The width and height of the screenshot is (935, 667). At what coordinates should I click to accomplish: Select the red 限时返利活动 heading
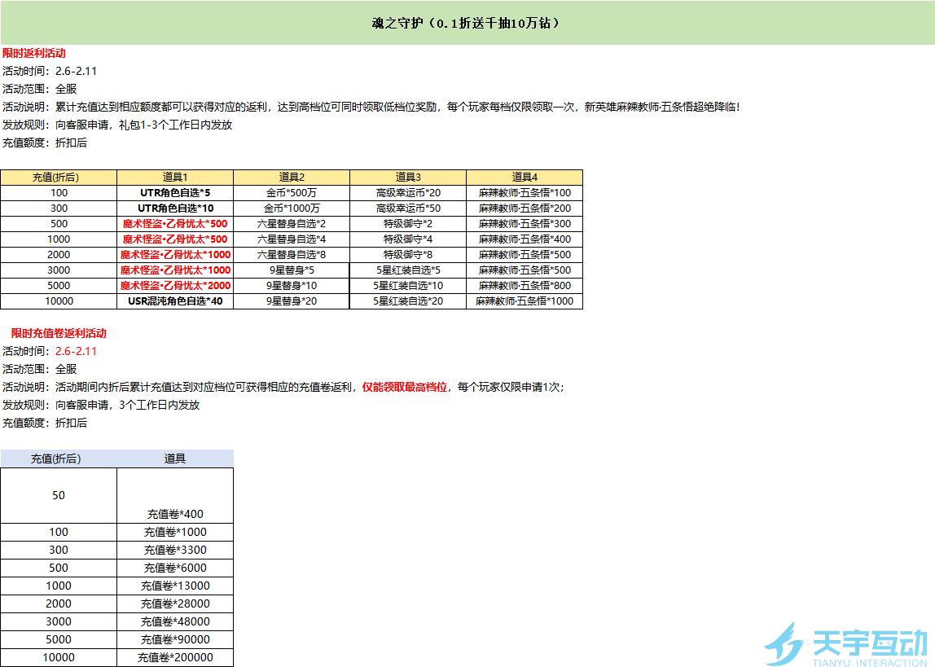[34, 53]
